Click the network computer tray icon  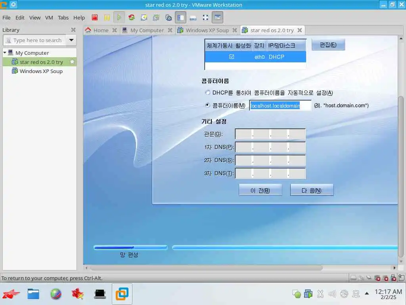(356, 293)
